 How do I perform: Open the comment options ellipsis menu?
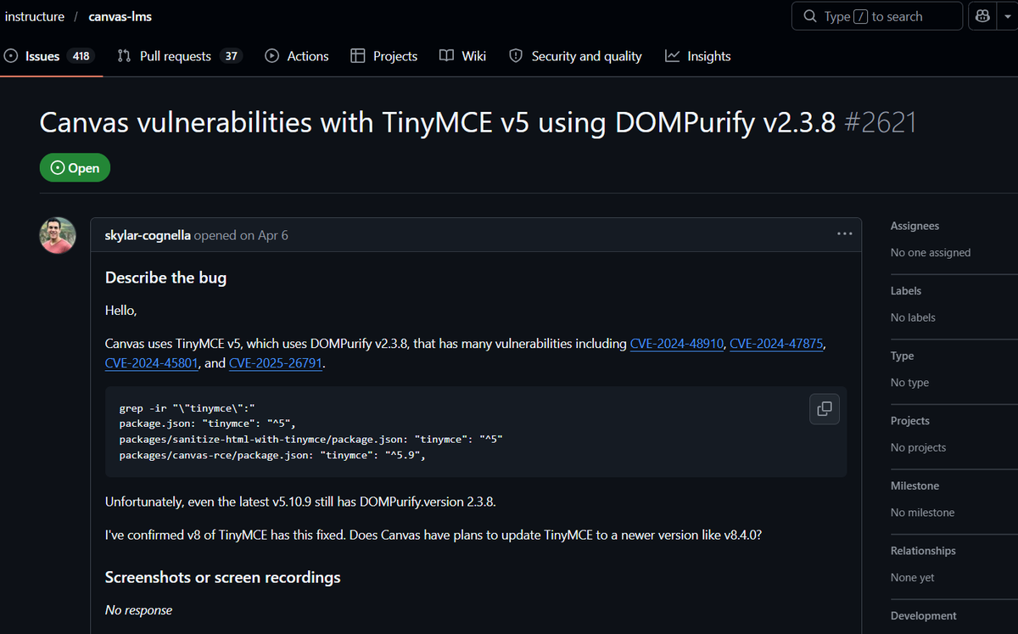tap(844, 234)
